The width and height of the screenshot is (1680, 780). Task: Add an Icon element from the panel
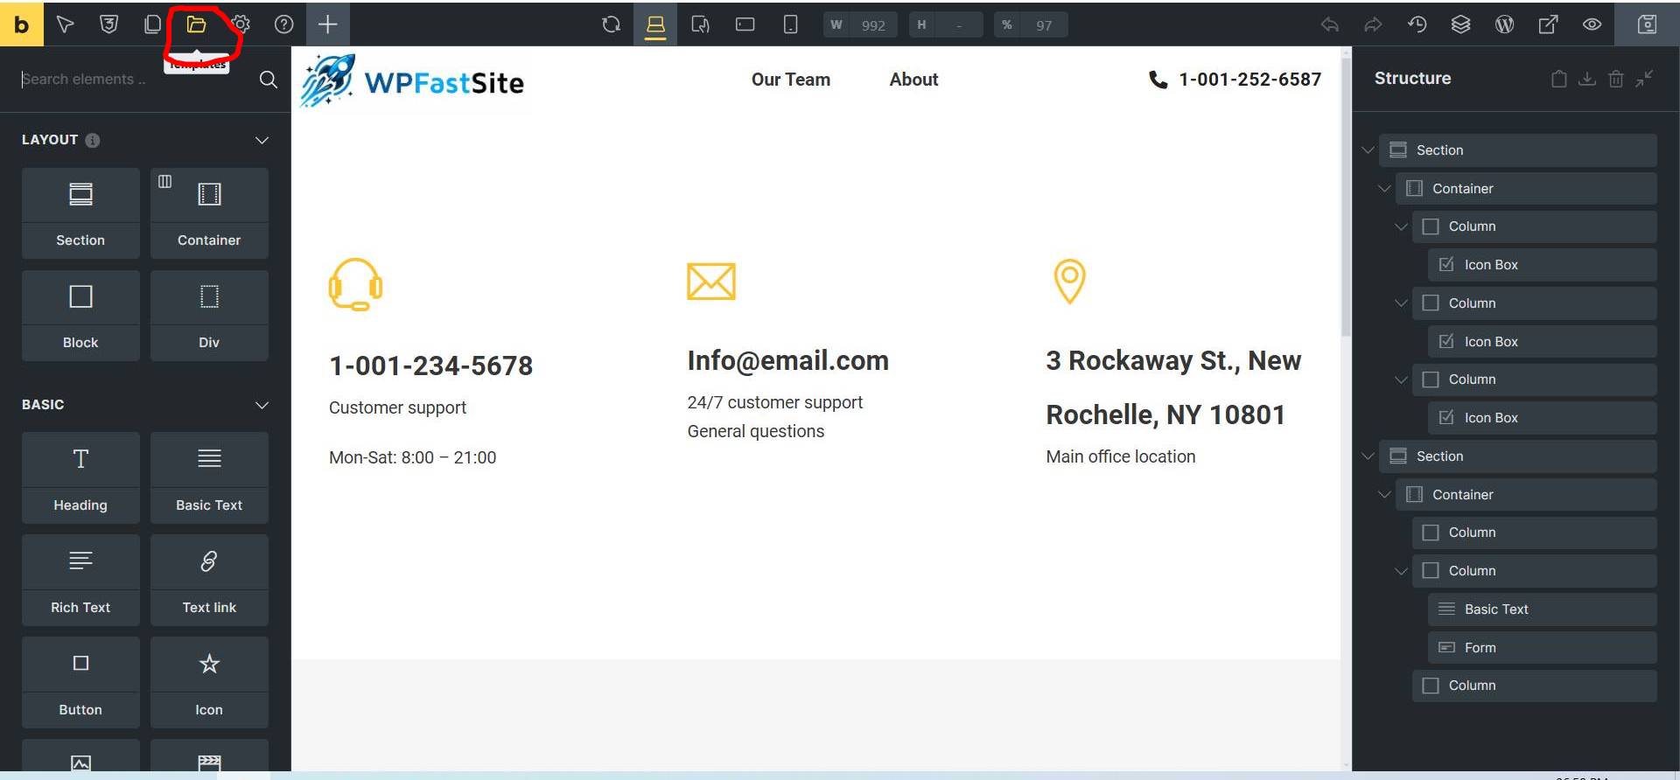click(209, 682)
